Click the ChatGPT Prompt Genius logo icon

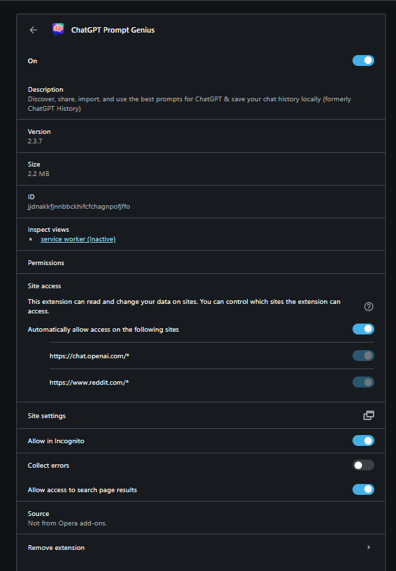pos(58,29)
